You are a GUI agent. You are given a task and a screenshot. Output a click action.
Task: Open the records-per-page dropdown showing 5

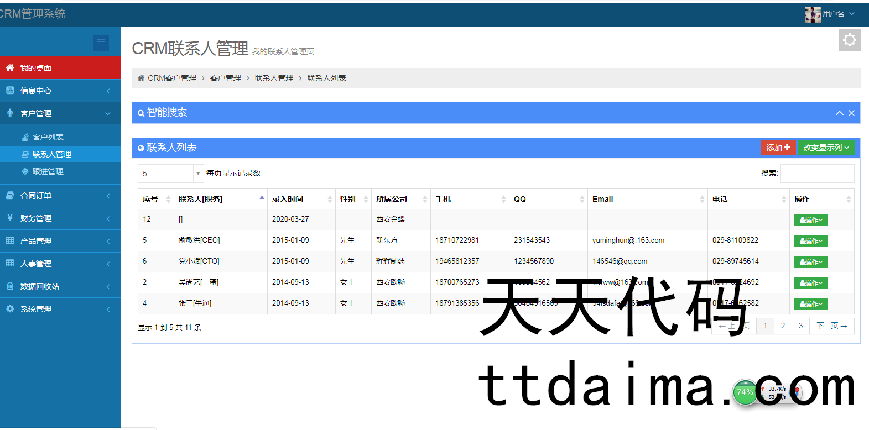[170, 174]
